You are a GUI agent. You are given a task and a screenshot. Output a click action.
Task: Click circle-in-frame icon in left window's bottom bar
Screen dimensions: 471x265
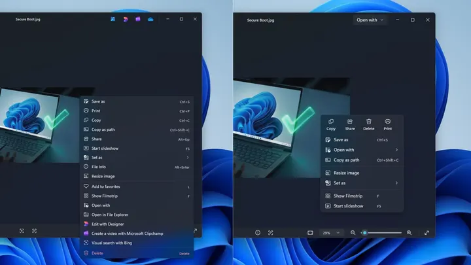pos(22,231)
